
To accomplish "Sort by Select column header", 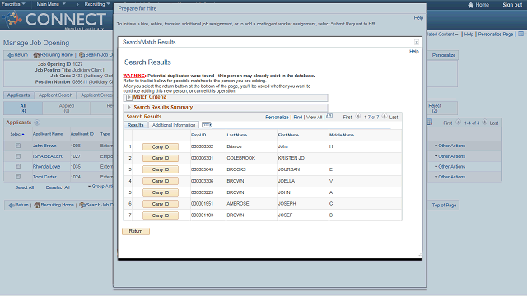I will click(x=16, y=134).
